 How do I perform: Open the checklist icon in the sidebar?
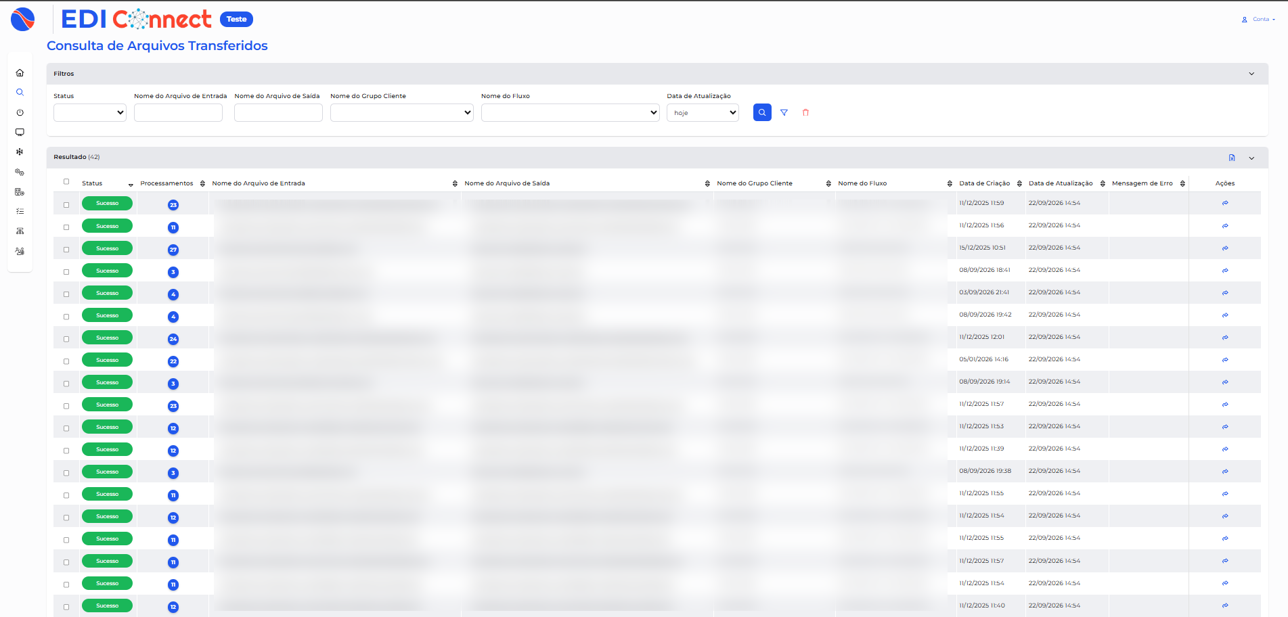tap(20, 211)
